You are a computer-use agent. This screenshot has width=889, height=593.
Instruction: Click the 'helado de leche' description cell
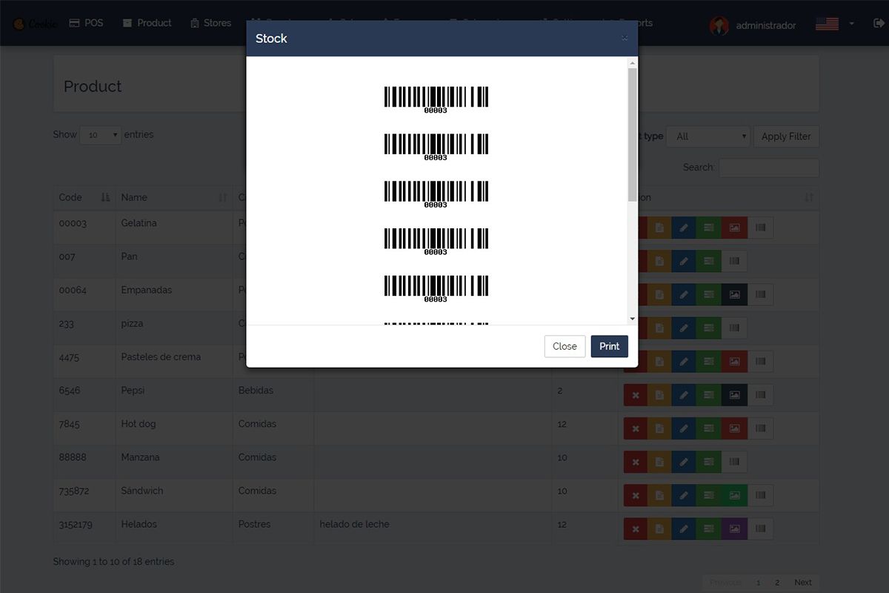(x=433, y=529)
